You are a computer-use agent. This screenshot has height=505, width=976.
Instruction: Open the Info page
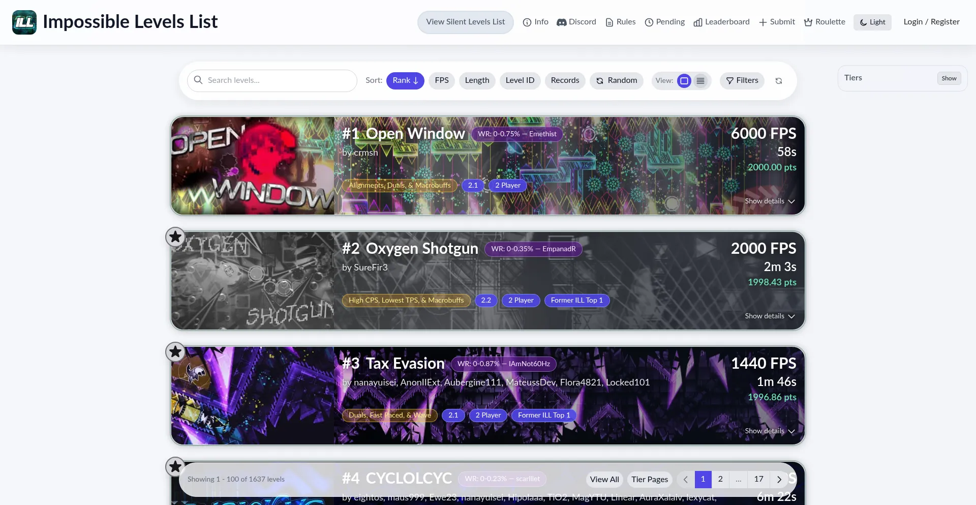pos(536,22)
